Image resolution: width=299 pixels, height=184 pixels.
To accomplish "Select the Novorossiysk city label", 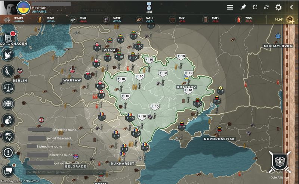I will (x=219, y=139).
